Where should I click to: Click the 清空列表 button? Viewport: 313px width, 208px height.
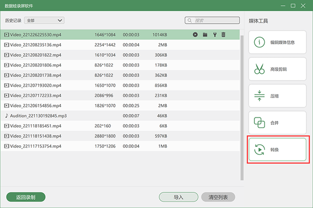[x=218, y=197]
